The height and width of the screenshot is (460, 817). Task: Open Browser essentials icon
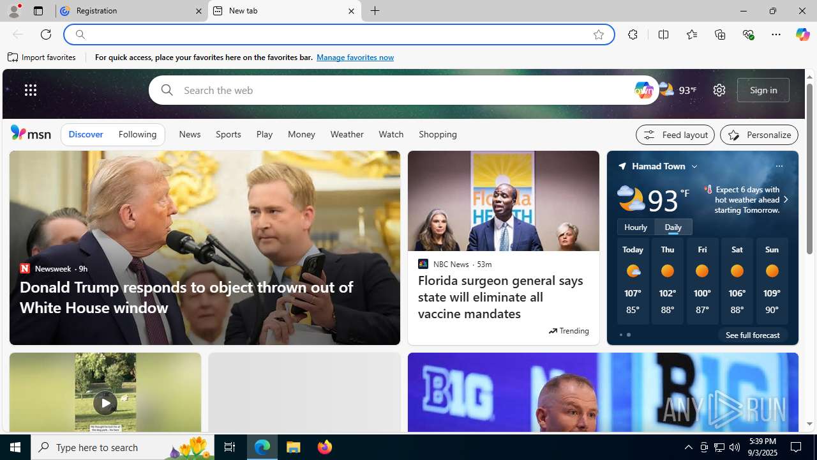coord(748,34)
